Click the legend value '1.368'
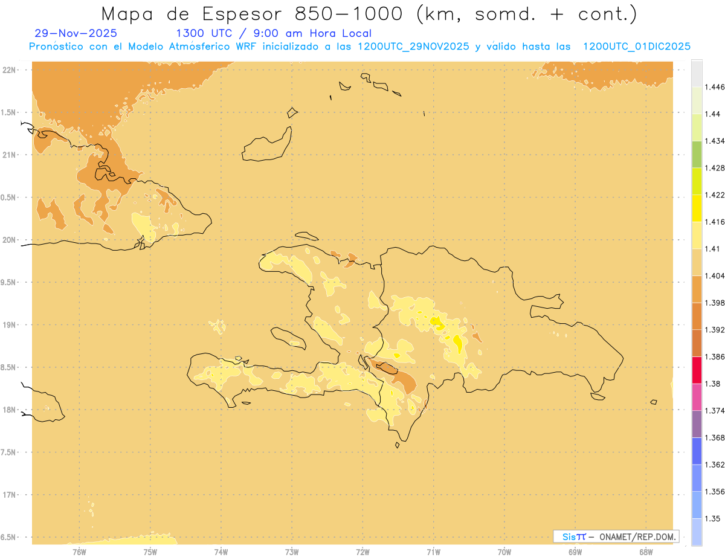 (x=715, y=437)
